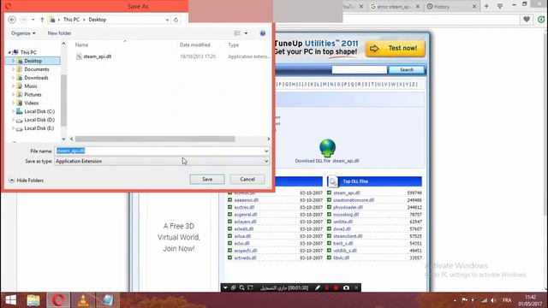Select This PC in the path breadcrumb
The width and height of the screenshot is (548, 308).
(71, 20)
